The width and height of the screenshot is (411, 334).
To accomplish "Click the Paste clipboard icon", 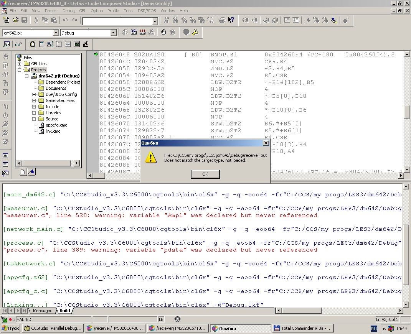I will 54,20.
